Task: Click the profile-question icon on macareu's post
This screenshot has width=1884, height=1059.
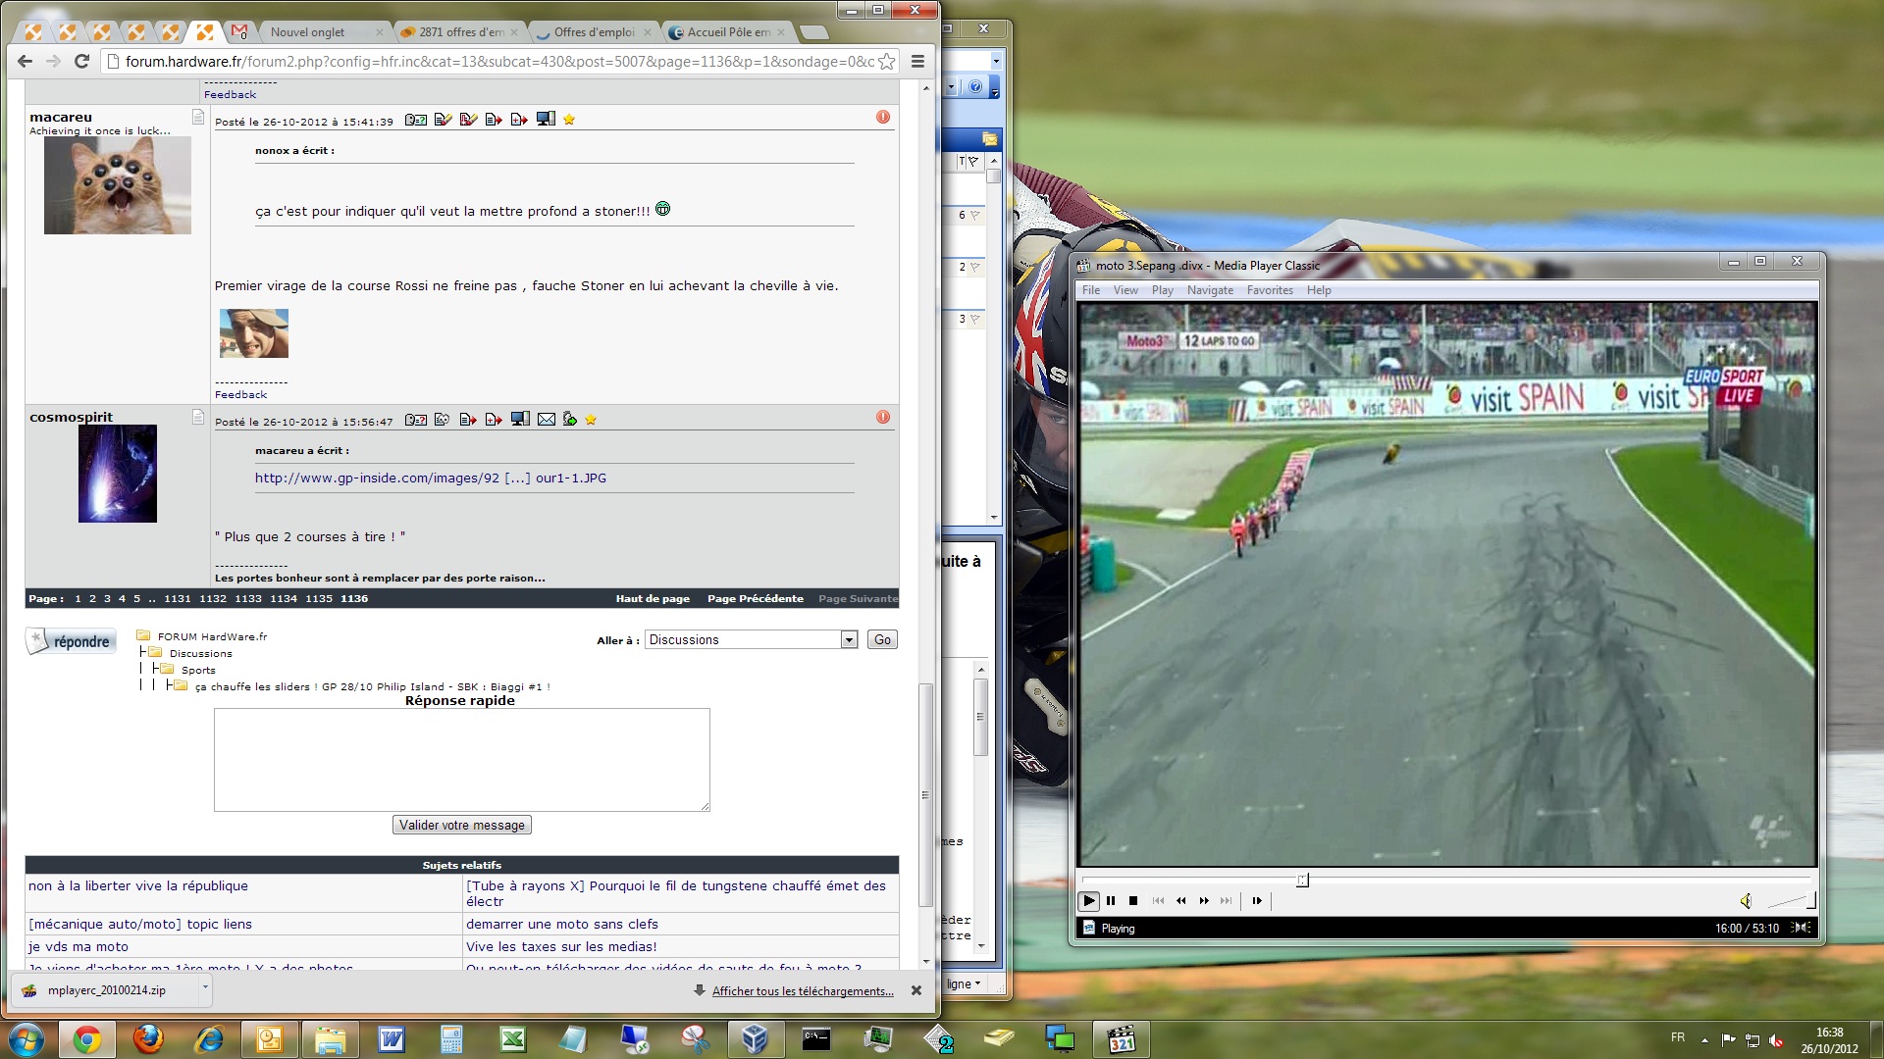Action: [x=416, y=120]
